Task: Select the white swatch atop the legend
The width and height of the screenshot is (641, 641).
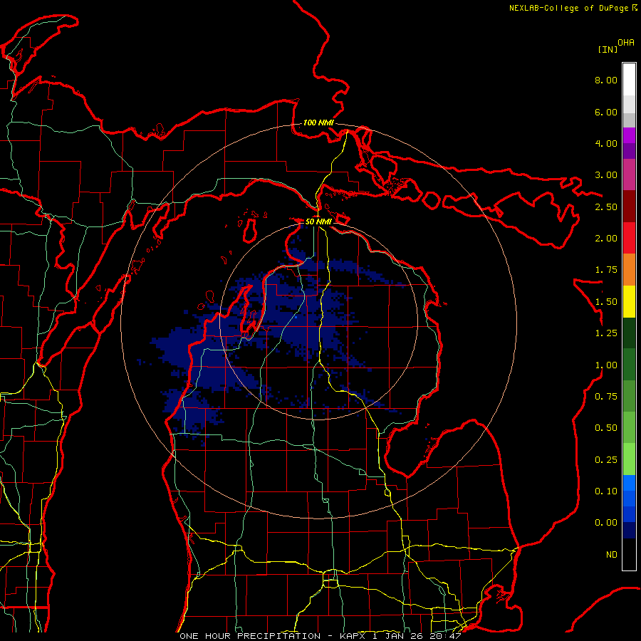Action: 629,79
